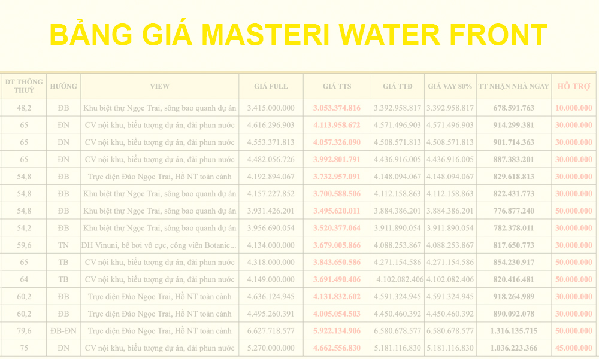Click the payment value "901.714.363"
This screenshot has height=359, width=599.
click(514, 142)
